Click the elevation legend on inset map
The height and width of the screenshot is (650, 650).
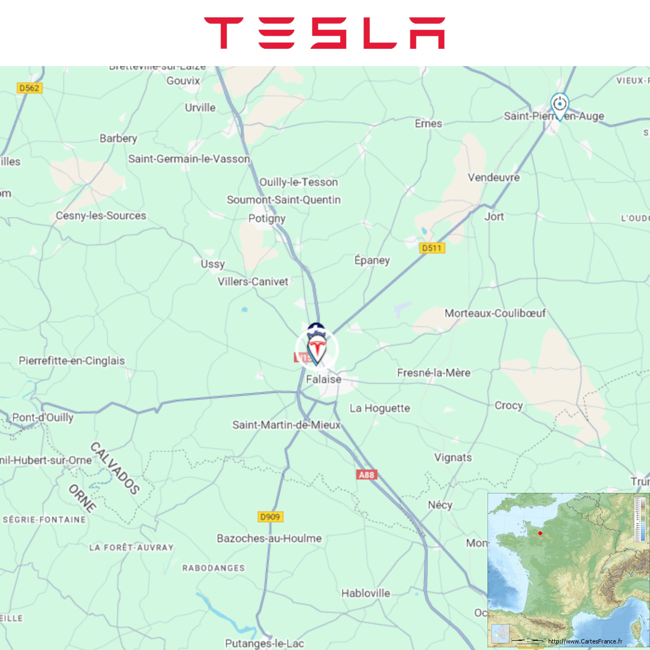[x=641, y=519]
